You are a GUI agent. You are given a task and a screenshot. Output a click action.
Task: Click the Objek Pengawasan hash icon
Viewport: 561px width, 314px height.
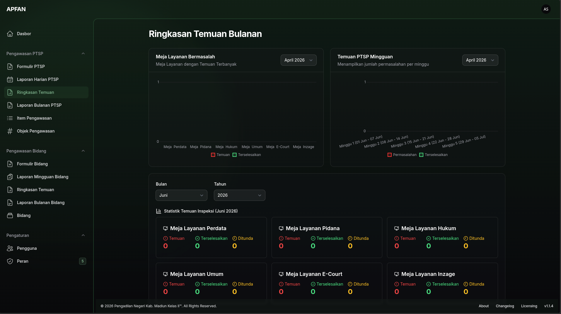point(10,131)
